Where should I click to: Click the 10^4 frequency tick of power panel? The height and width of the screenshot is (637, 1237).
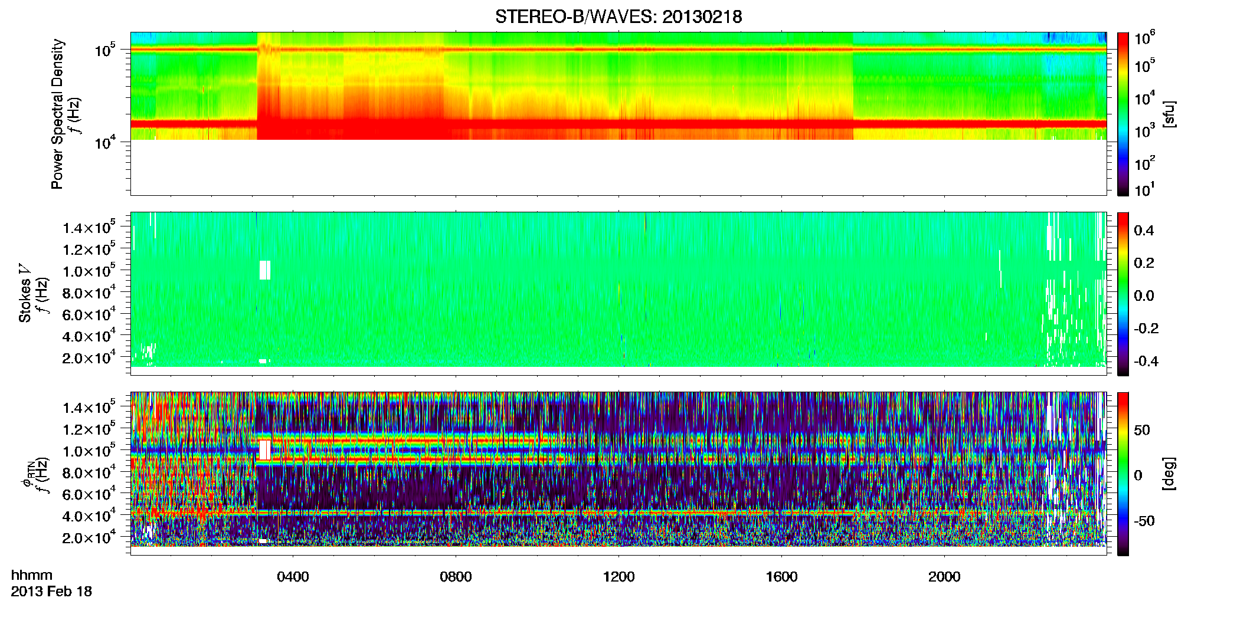coord(104,142)
